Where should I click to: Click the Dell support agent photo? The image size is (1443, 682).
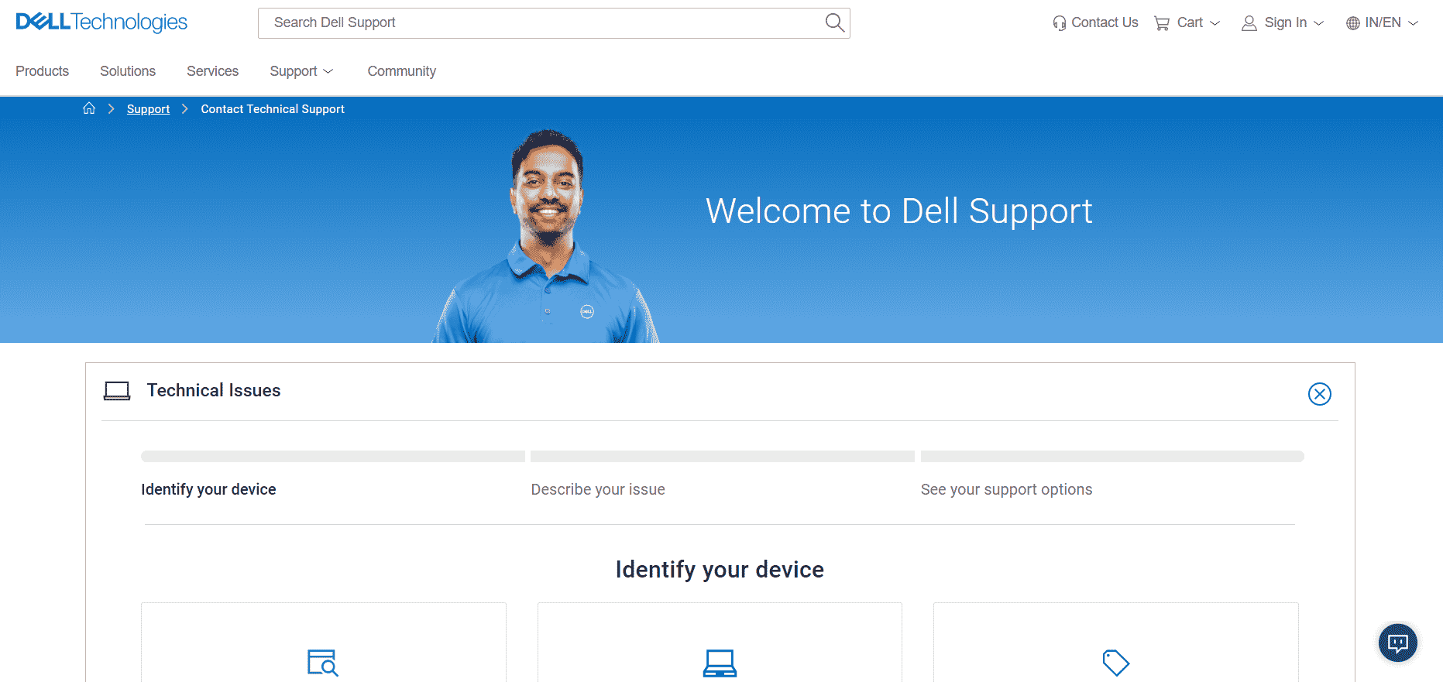(546, 236)
